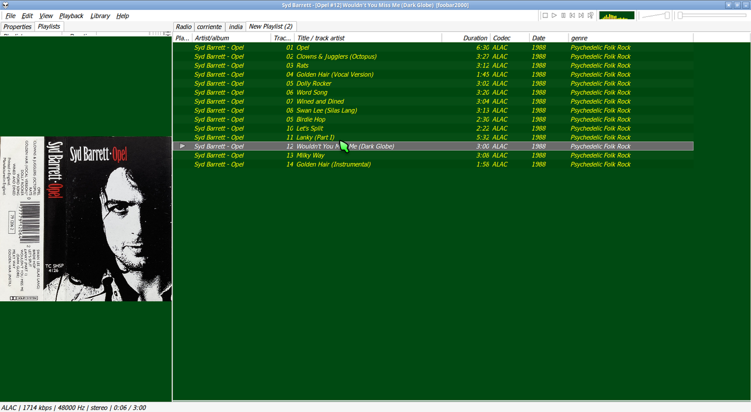Pause the current song
751x412 pixels.
click(x=563, y=15)
